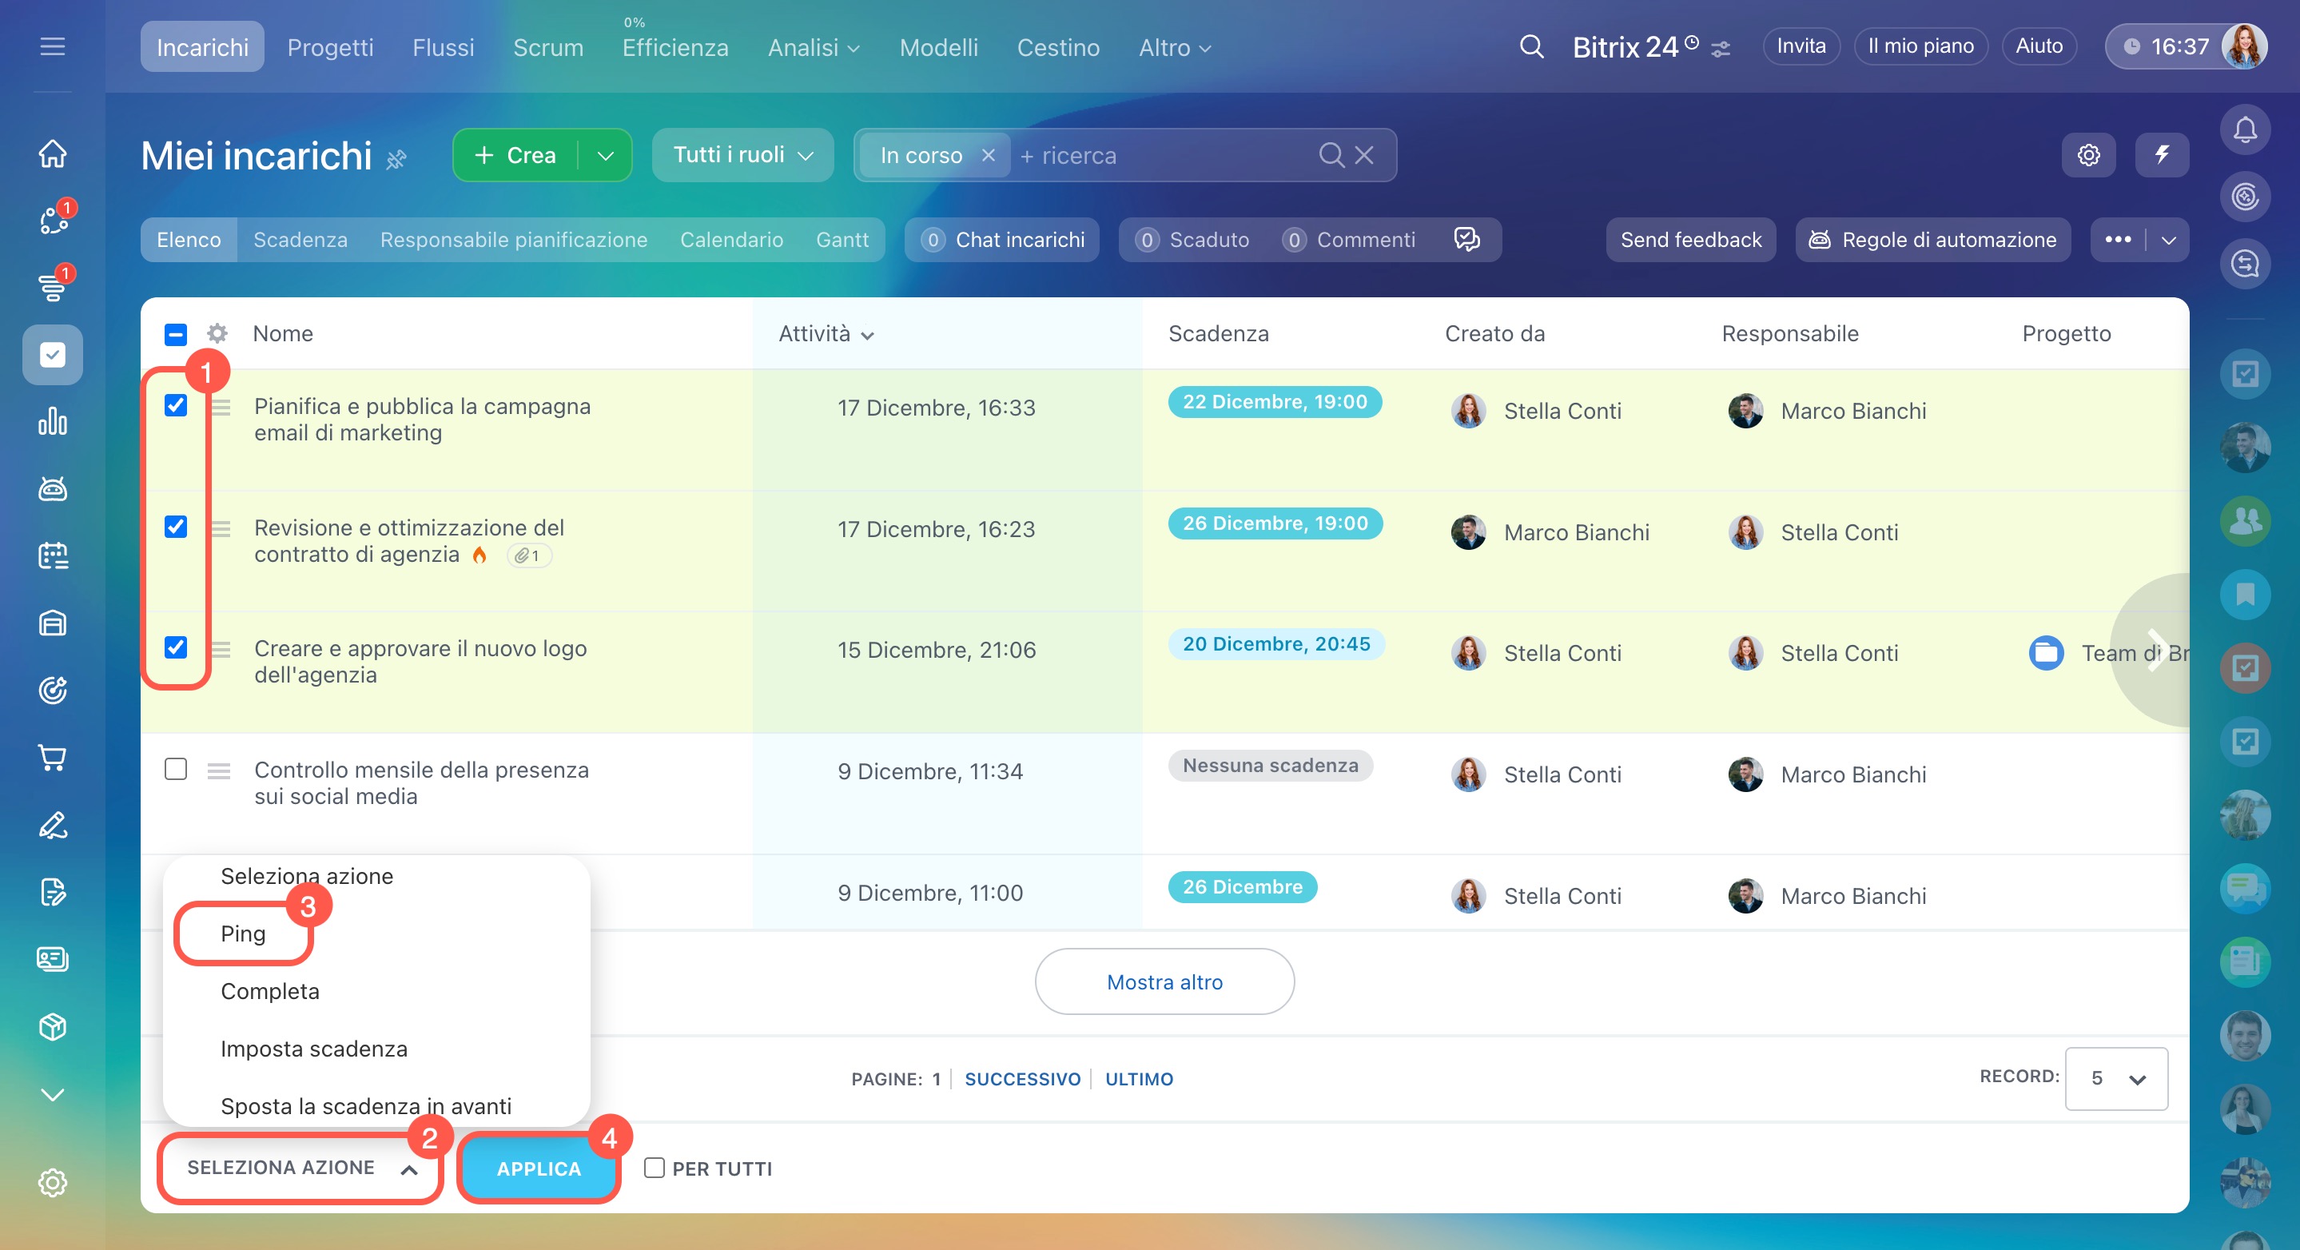Viewport: 2300px width, 1250px height.
Task: Pin the Miei incarichi page icon
Action: pos(396,160)
